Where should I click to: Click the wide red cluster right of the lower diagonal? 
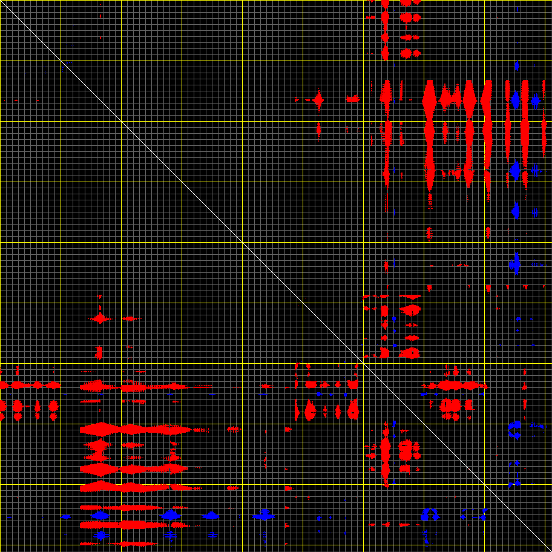(x=454, y=385)
